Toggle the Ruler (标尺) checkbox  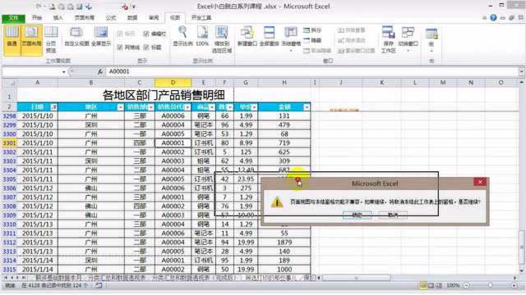(126, 34)
